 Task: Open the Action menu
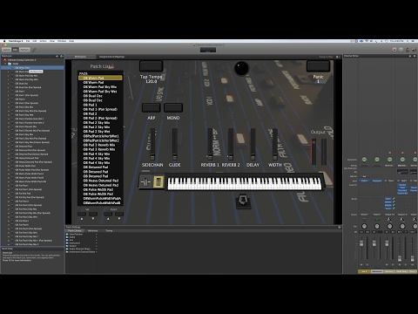[43, 41]
